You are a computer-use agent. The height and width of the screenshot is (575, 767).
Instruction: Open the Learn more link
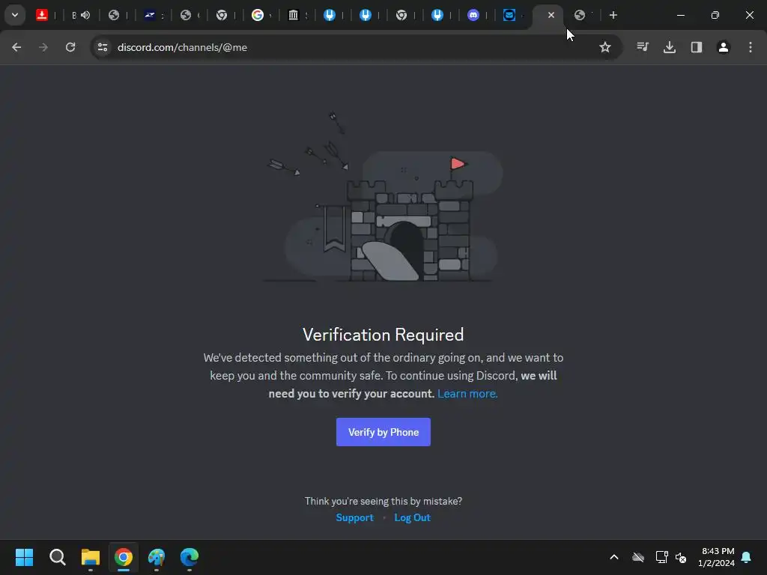(467, 394)
